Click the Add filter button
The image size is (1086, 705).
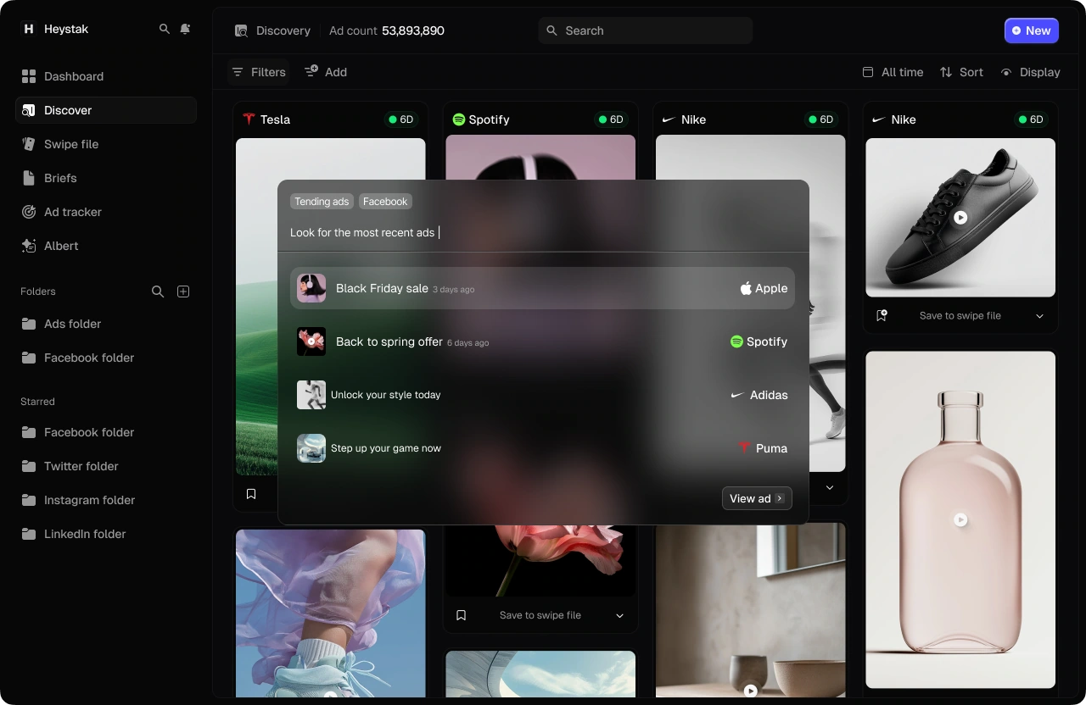[326, 72]
